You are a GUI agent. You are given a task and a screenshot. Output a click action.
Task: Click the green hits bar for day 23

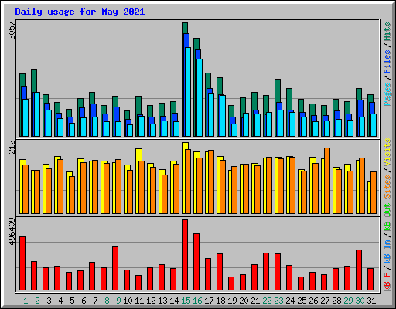(x=278, y=90)
